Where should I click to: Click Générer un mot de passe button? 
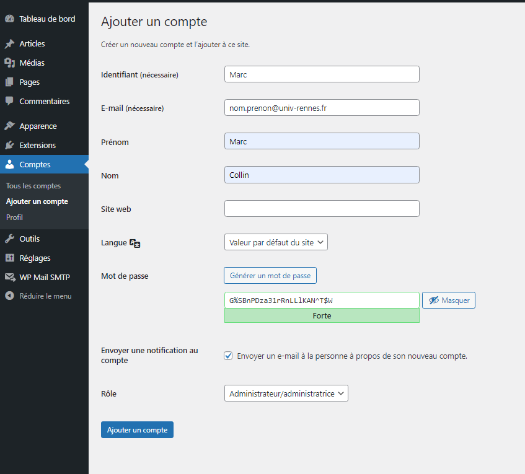coord(270,276)
